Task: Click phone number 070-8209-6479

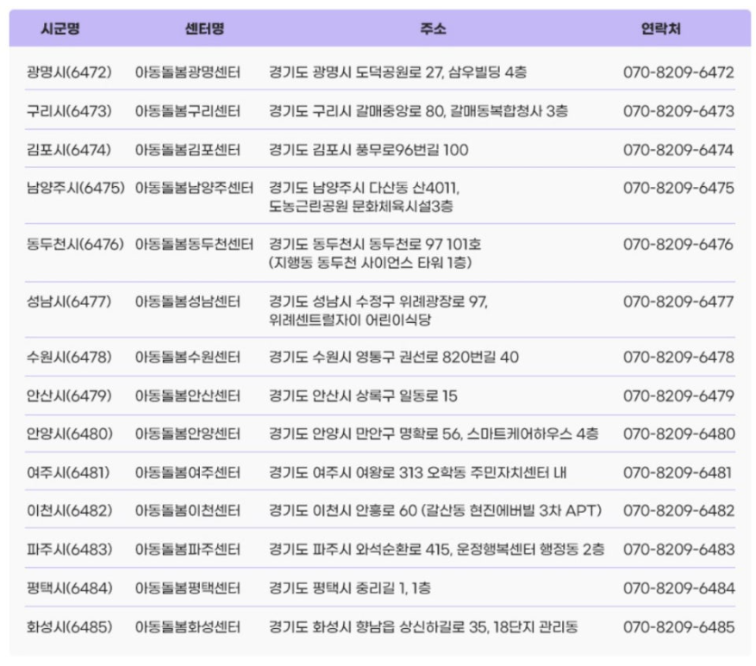Action: pos(678,396)
